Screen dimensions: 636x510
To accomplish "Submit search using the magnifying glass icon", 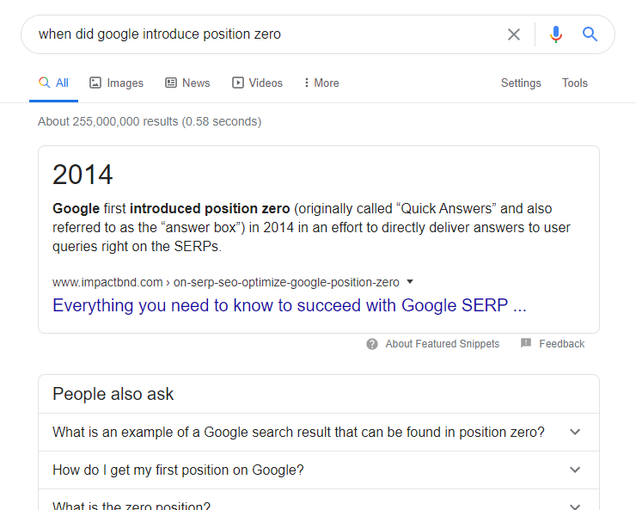I will pyautogui.click(x=590, y=34).
